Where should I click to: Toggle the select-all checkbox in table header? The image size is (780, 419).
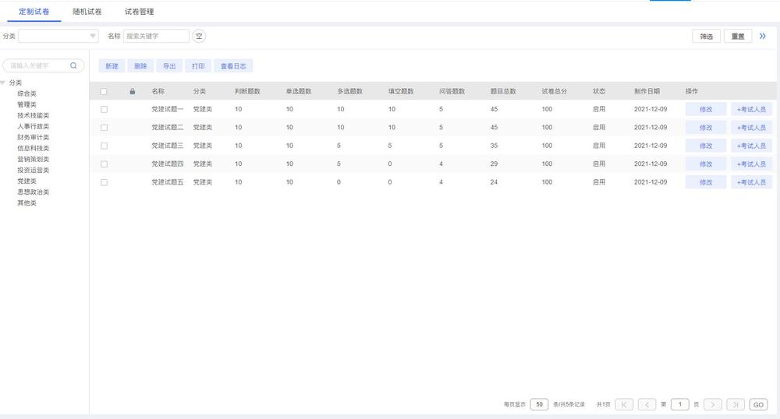click(x=104, y=91)
